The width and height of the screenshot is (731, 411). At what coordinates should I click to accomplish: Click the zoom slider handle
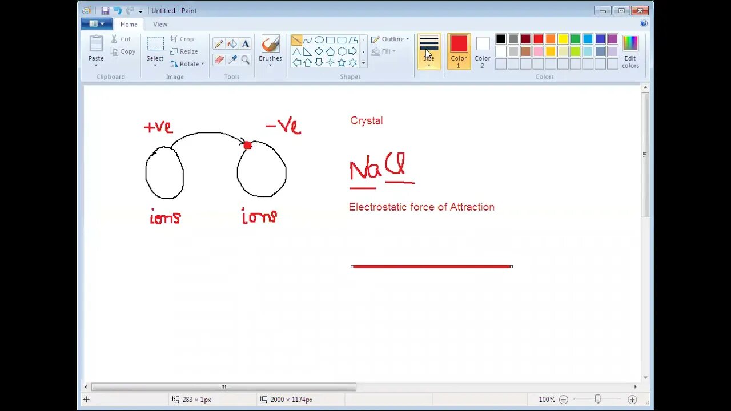tap(598, 400)
